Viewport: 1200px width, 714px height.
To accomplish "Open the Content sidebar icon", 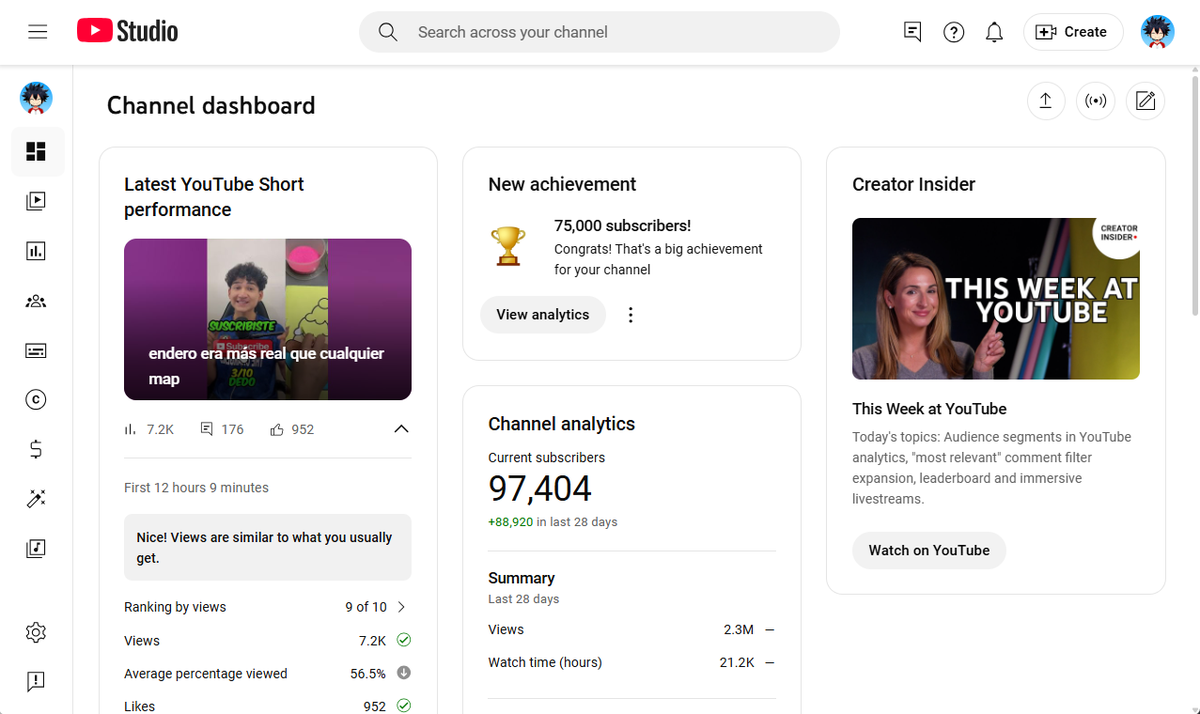I will (x=36, y=200).
